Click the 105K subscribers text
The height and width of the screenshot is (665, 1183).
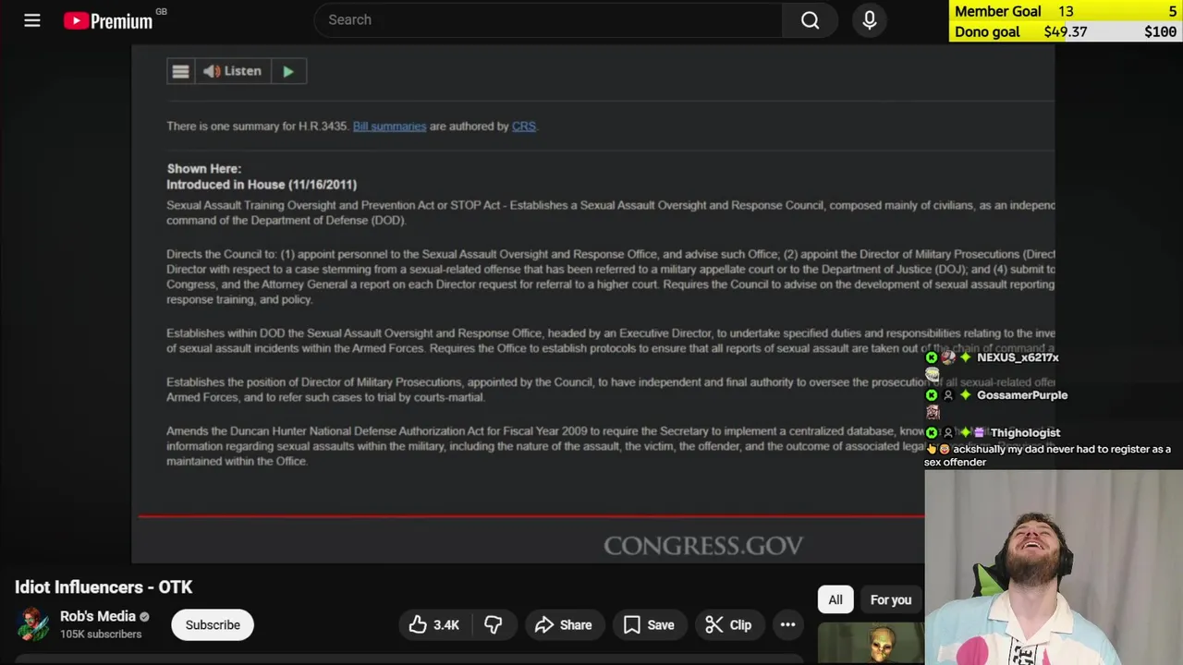[101, 635]
